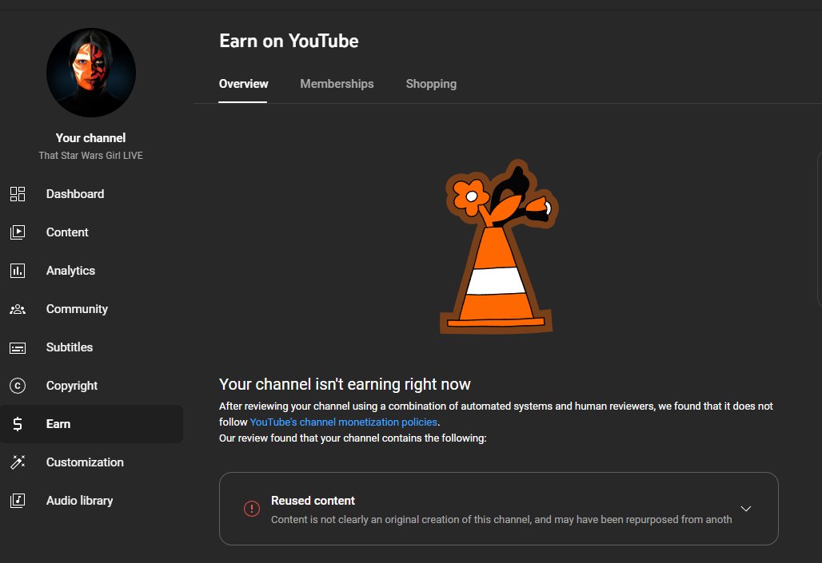Click the Audio library music icon
This screenshot has width=822, height=563.
pos(18,501)
